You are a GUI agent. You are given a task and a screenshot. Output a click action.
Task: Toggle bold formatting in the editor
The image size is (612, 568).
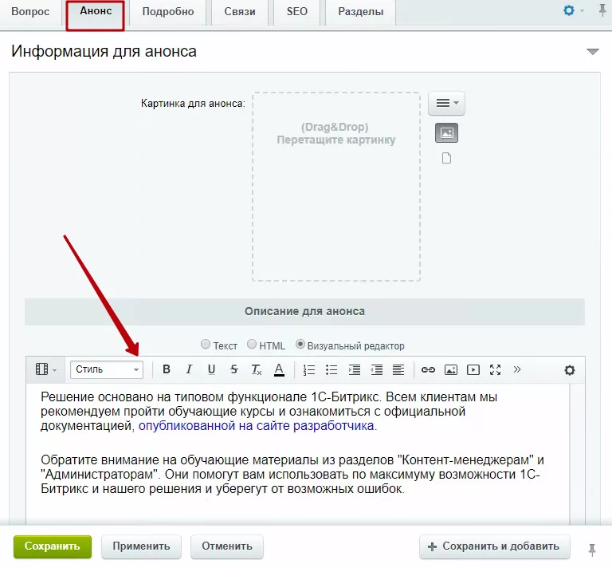coord(167,369)
